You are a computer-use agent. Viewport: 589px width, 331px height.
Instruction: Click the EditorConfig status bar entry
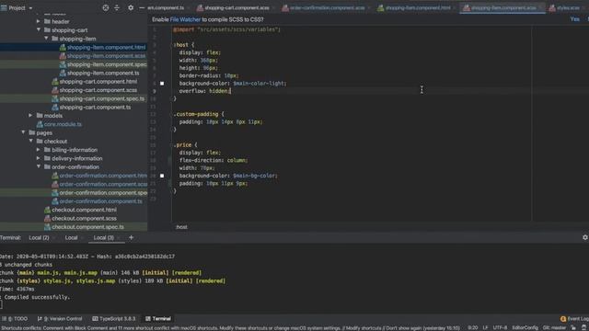tap(525, 327)
